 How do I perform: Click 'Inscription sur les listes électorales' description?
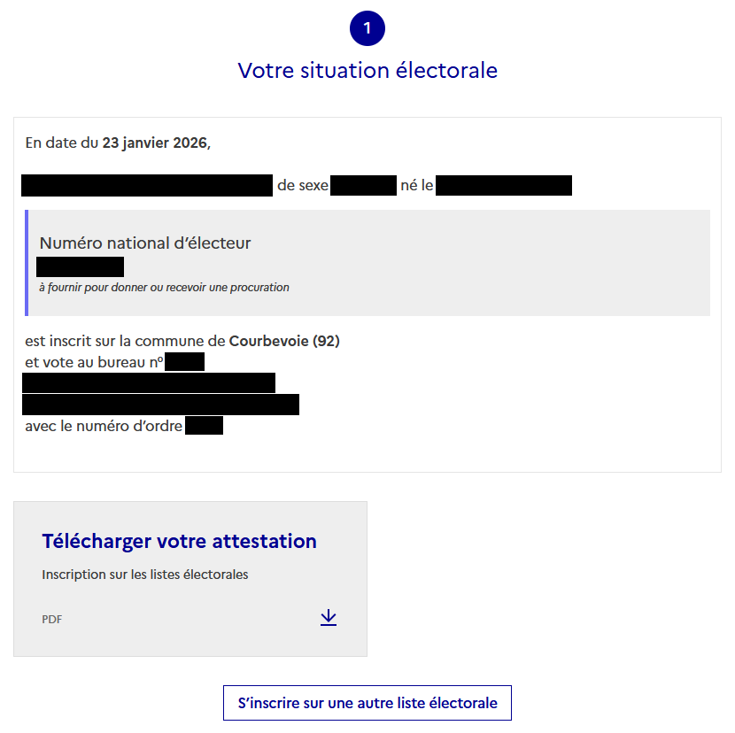point(145,575)
